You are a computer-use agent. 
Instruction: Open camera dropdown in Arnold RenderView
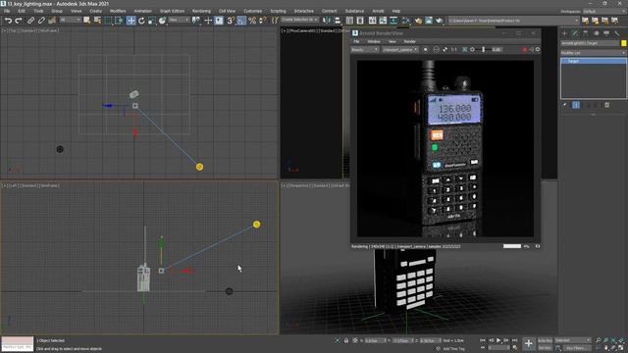[400, 50]
